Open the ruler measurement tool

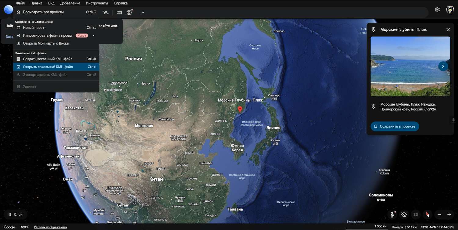click(119, 13)
